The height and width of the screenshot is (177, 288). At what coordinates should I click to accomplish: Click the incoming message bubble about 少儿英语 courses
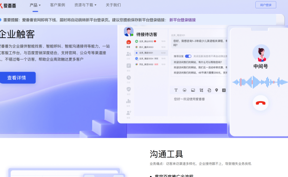tap(200, 43)
